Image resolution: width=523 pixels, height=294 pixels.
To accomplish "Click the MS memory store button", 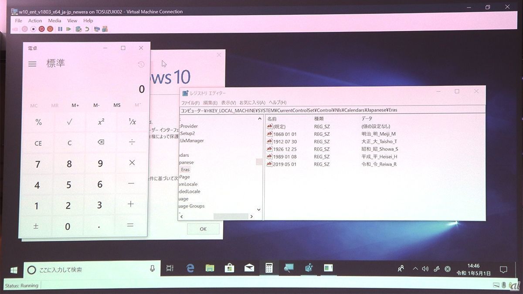I will tap(117, 105).
